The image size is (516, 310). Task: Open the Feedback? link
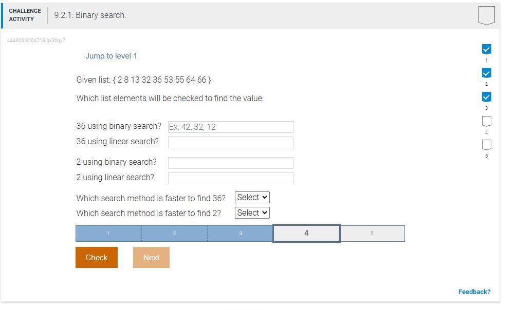(474, 292)
